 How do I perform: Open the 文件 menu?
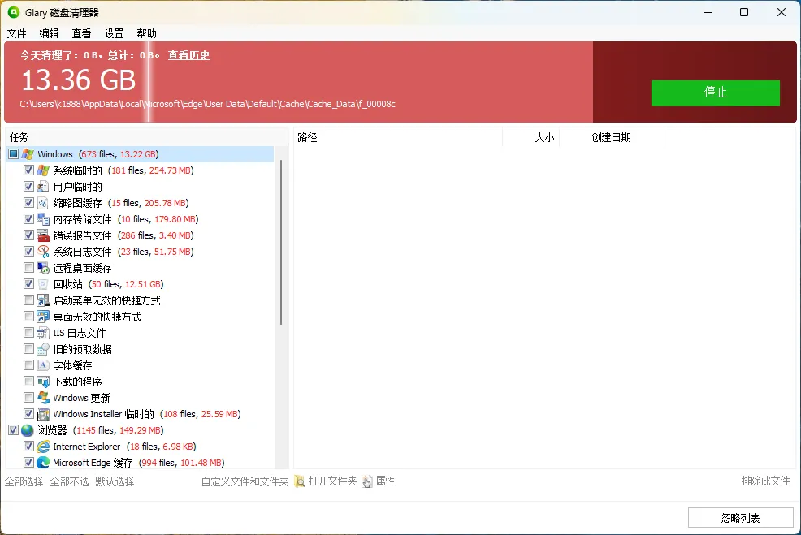pos(16,34)
